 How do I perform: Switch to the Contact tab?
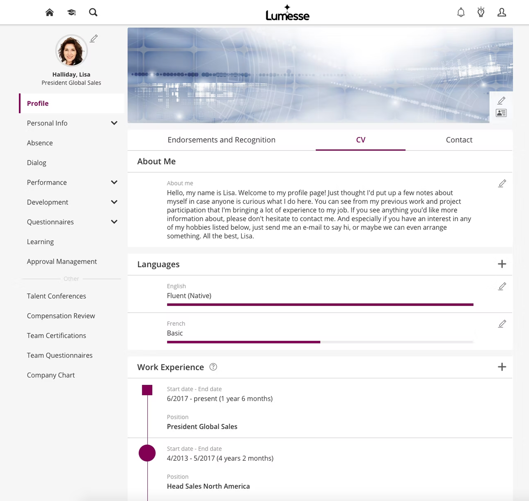click(x=459, y=140)
